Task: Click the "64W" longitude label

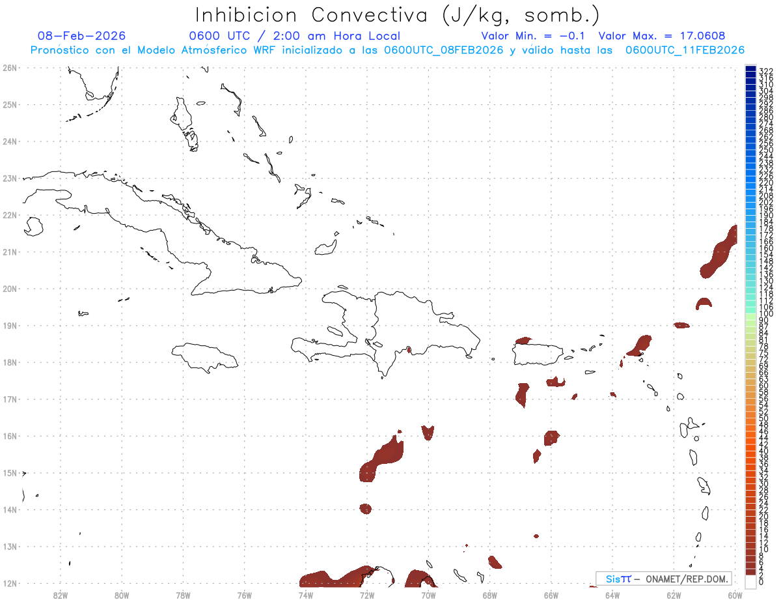Action: point(612,594)
